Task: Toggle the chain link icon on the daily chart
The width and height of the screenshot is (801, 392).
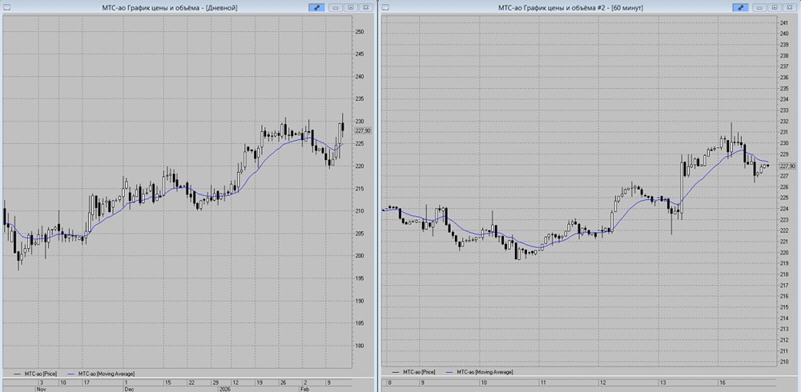Action: (316, 8)
